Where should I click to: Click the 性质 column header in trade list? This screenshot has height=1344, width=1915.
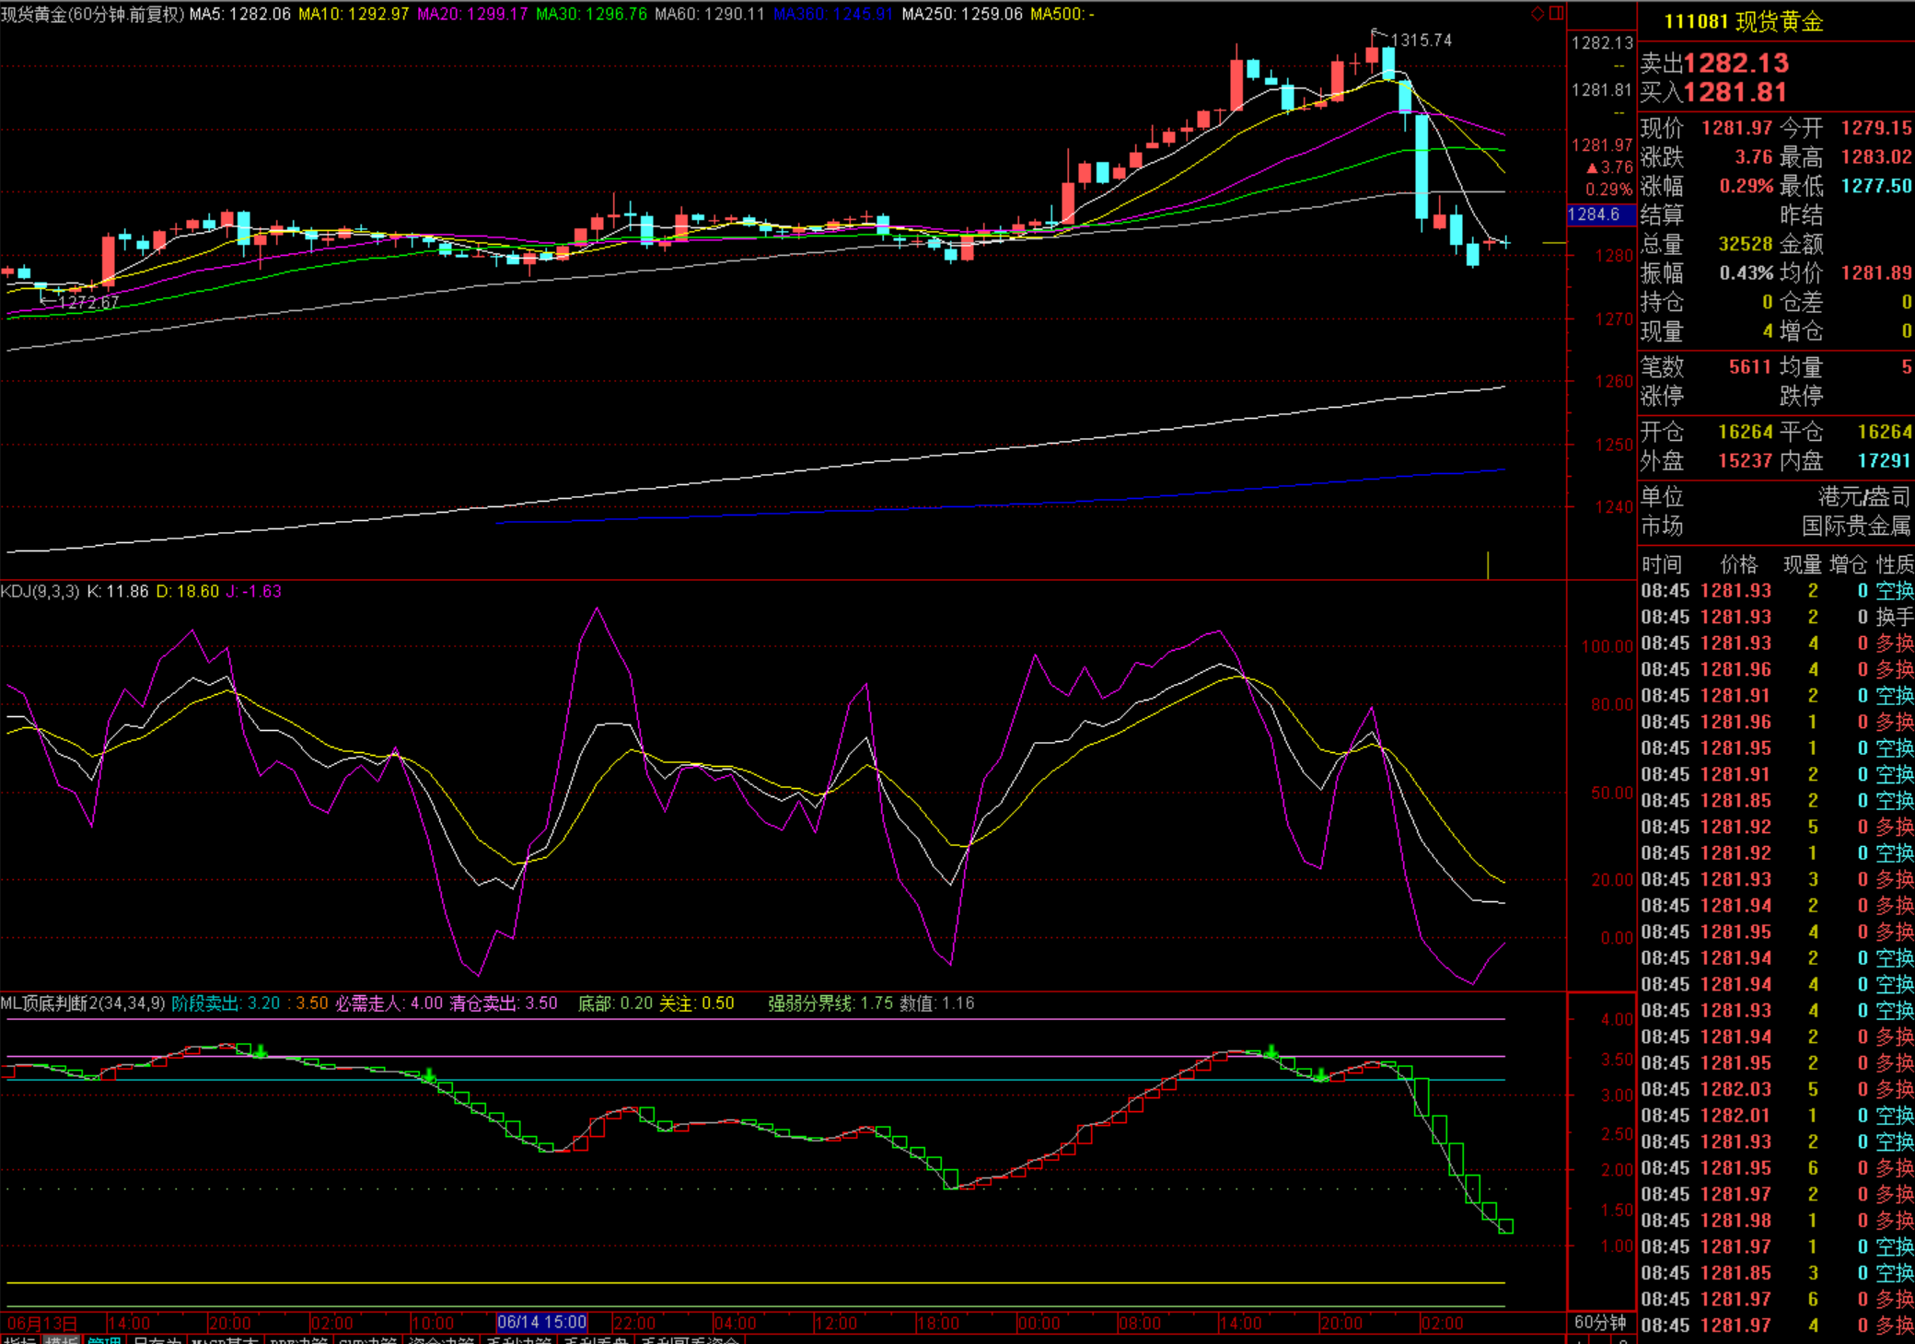pyautogui.click(x=1895, y=564)
